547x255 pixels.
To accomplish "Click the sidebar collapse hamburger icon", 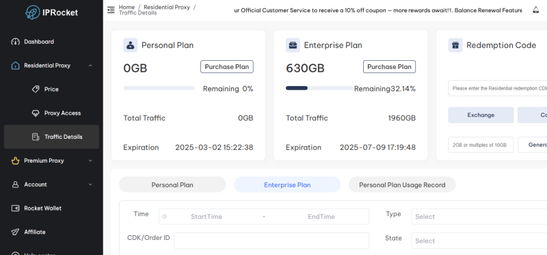I will pyautogui.click(x=111, y=10).
